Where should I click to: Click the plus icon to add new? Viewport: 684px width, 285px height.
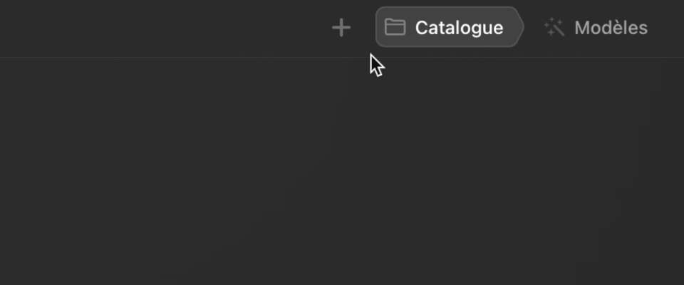pos(341,28)
